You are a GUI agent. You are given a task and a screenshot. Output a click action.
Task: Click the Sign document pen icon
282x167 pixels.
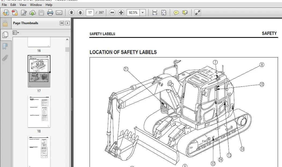tap(24, 13)
